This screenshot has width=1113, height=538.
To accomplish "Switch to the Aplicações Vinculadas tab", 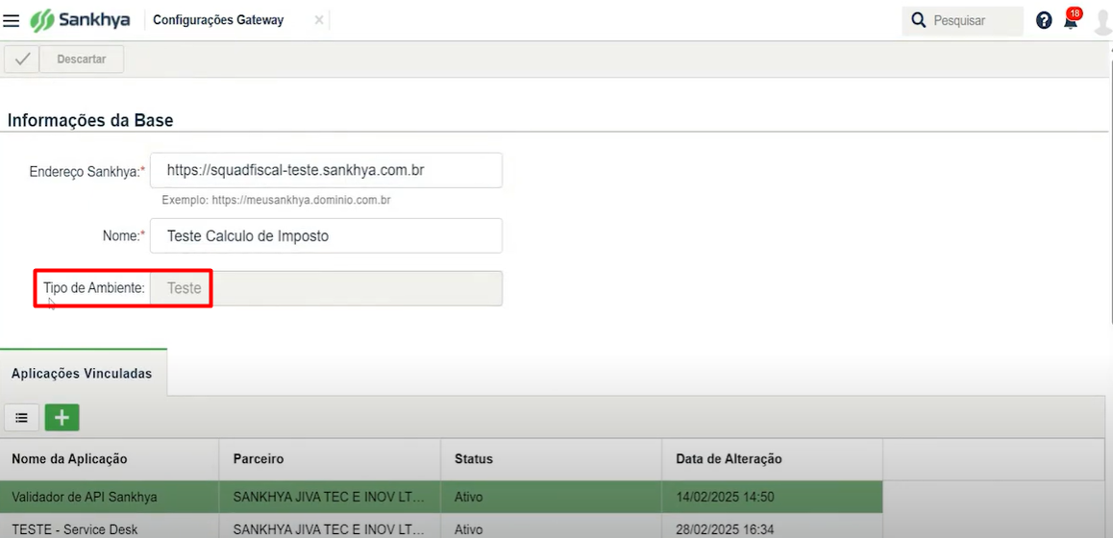I will pyautogui.click(x=82, y=374).
